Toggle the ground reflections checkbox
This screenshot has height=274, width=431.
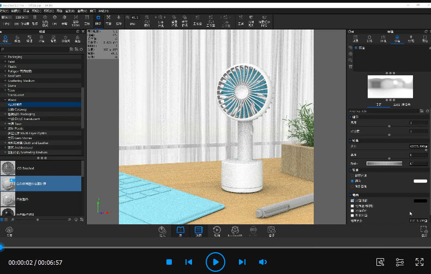coord(352,211)
